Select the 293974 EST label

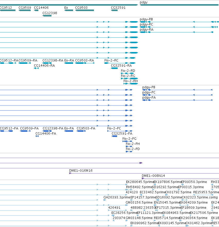coord(119,218)
